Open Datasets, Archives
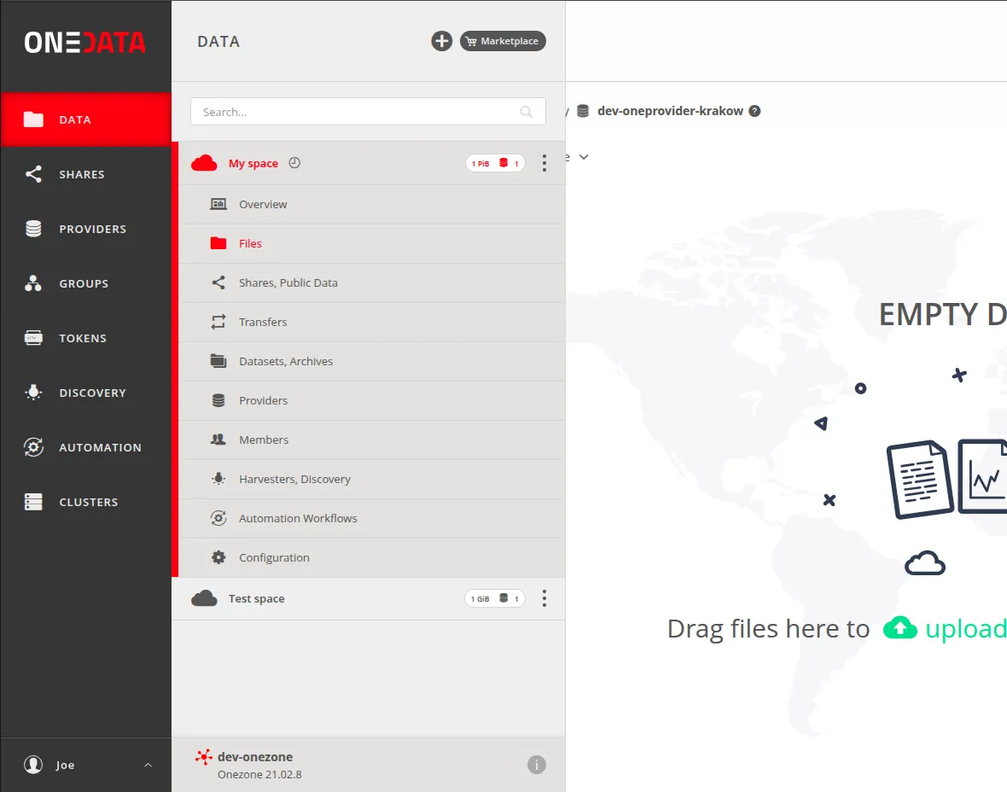This screenshot has height=792, width=1007. (372, 361)
